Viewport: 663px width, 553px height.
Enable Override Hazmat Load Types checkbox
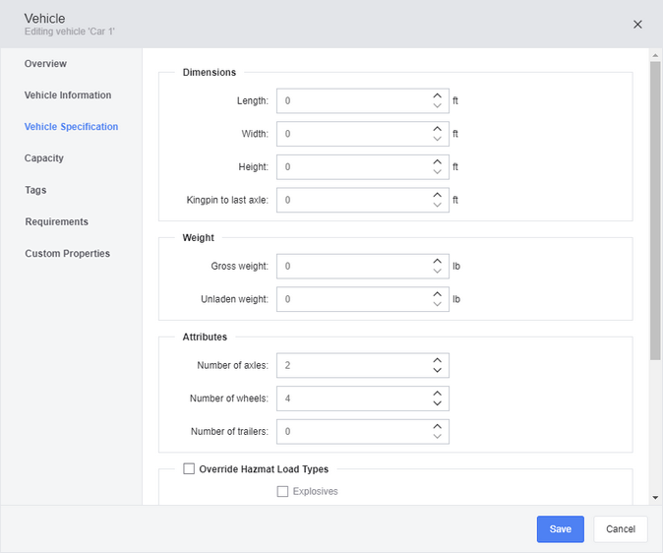click(x=189, y=468)
